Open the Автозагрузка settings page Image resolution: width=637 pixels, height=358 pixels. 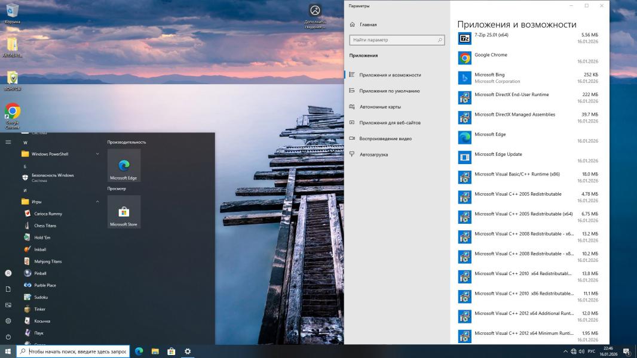[373, 155]
